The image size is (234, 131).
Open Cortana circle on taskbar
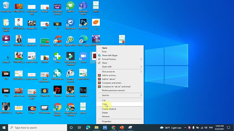point(71,127)
